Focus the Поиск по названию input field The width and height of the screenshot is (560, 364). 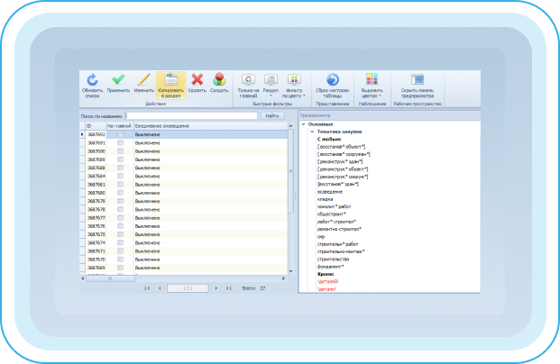(191, 116)
